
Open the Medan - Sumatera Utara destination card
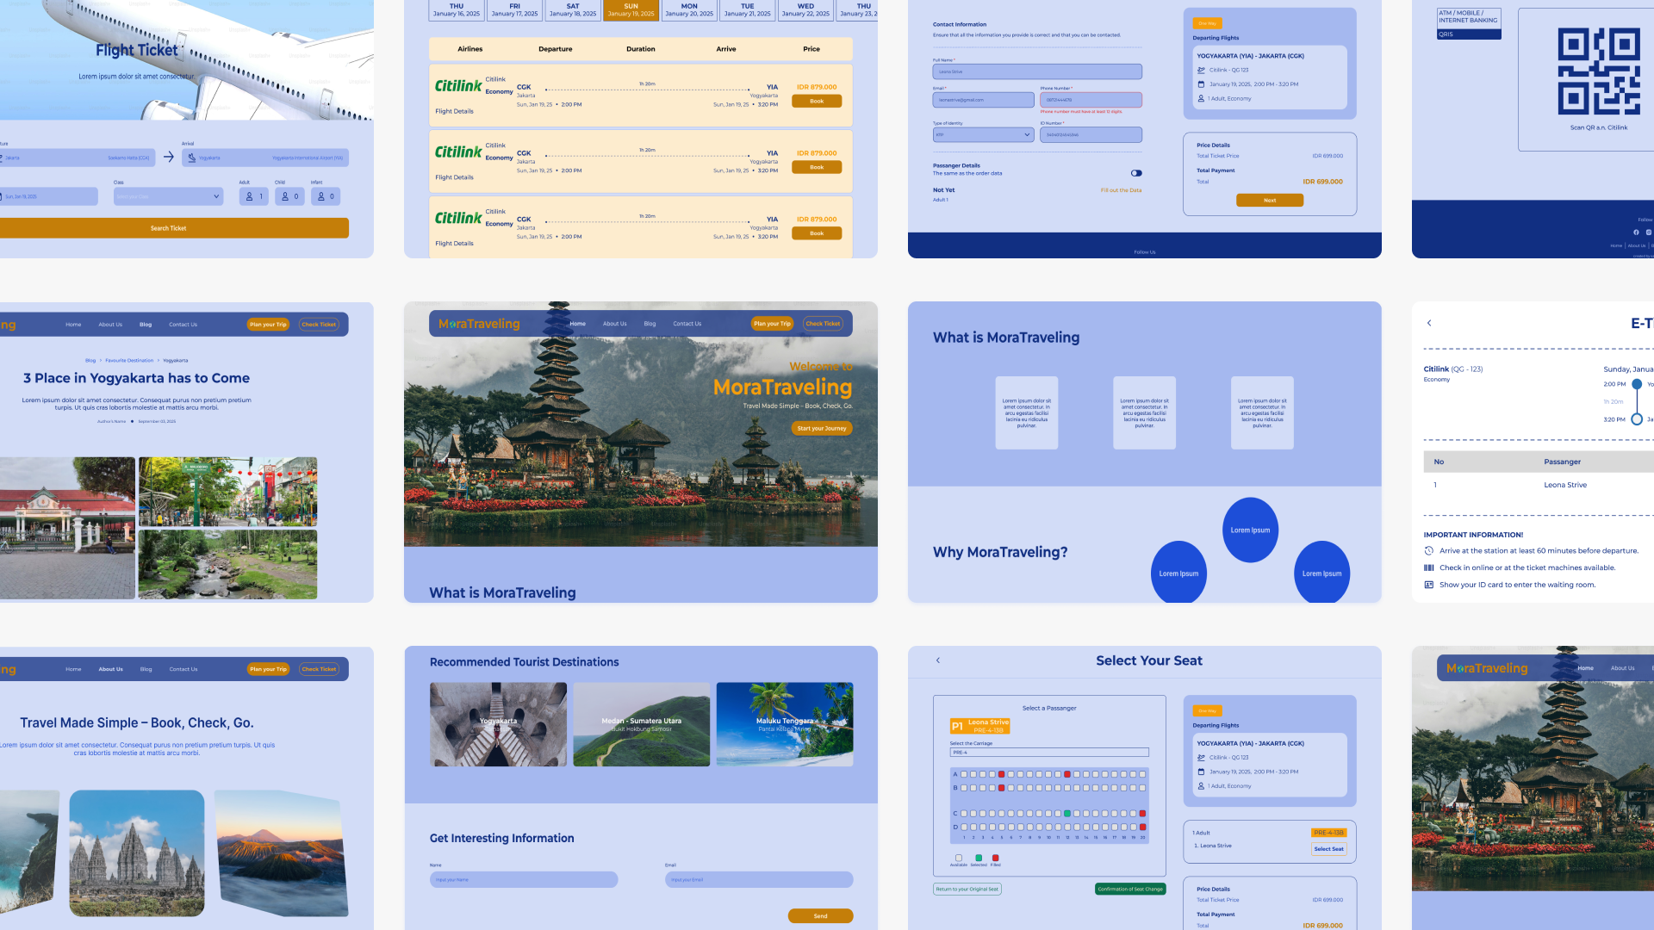pos(642,724)
